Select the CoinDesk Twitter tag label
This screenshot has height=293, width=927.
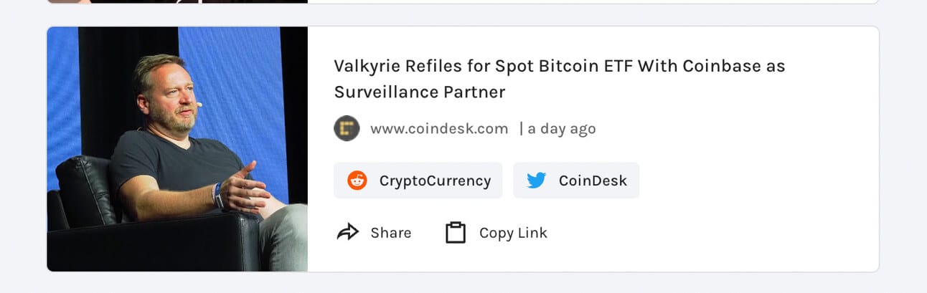click(x=593, y=181)
